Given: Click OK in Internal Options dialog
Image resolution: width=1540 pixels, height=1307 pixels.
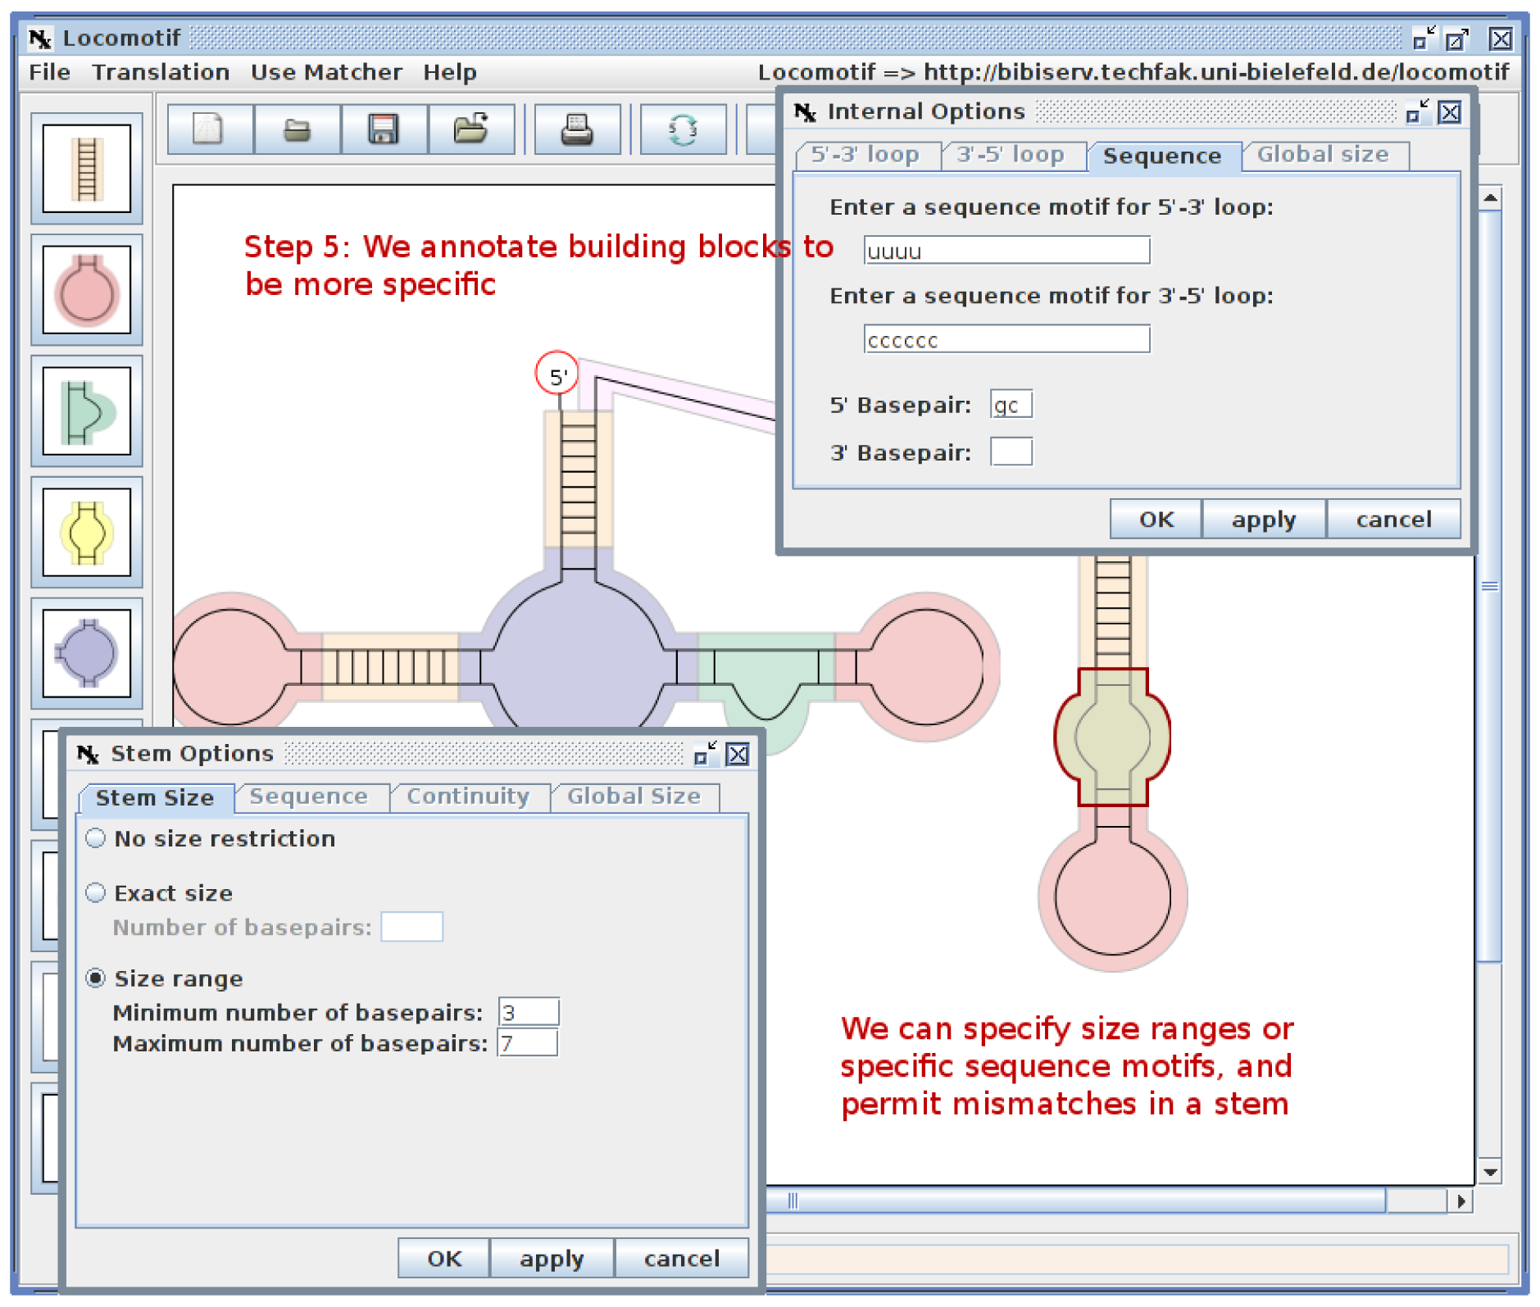Looking at the screenshot, I should [1156, 520].
